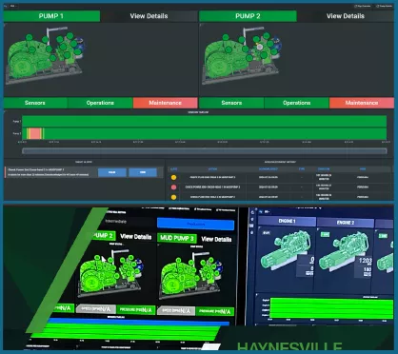Select the yellow alert dot in first history row
Viewport: 398px width, 354px height.
coord(173,178)
